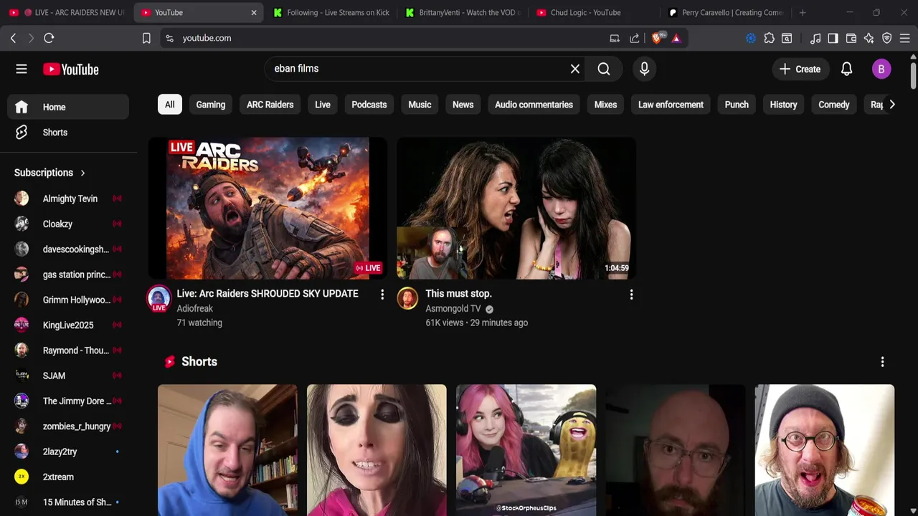Open Brave Rewards triangle icon
The height and width of the screenshot is (516, 918).
tap(676, 38)
